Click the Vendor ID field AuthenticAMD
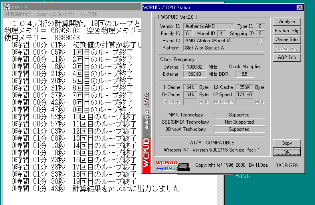 point(208,26)
